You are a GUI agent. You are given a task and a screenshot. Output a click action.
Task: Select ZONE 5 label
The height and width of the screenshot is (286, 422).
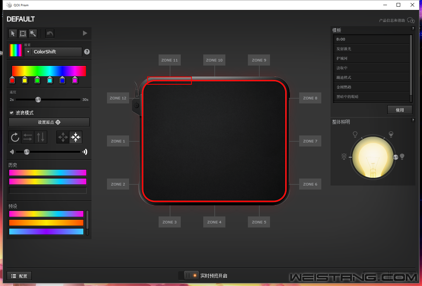[x=259, y=222]
